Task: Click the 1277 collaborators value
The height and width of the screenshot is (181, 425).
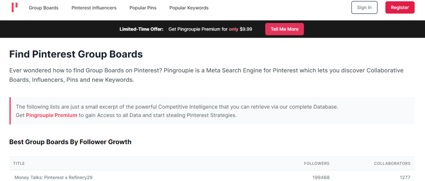Action: [404, 177]
